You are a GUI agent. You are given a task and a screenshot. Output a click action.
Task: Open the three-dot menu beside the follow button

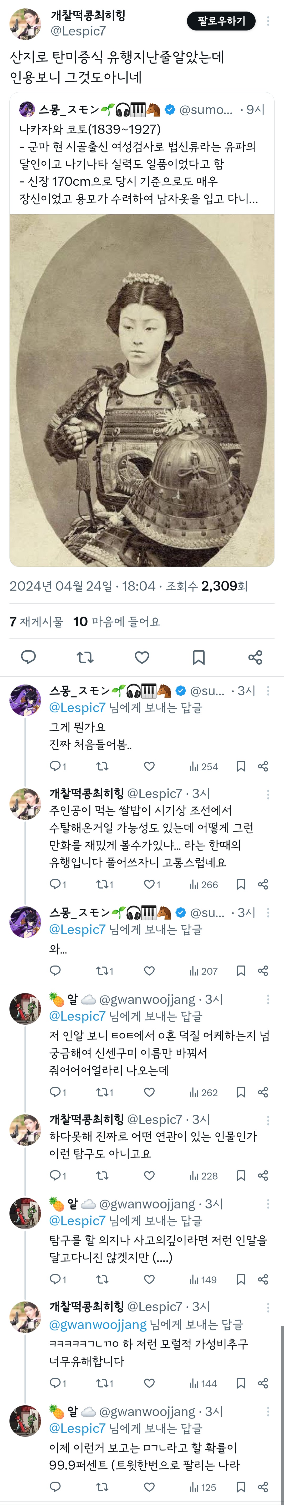[268, 21]
